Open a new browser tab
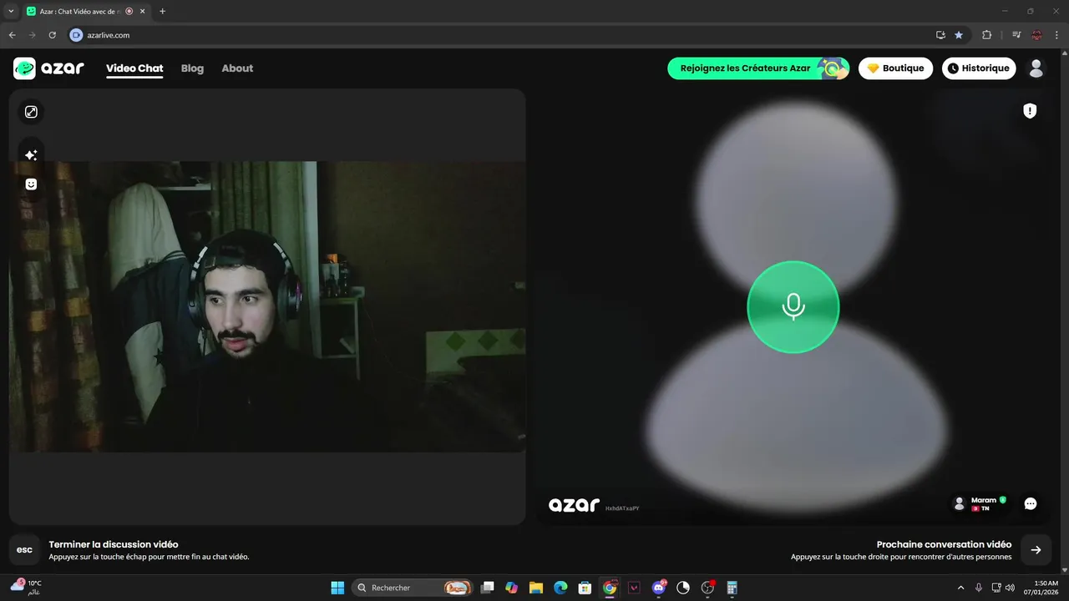This screenshot has width=1069, height=601. tap(162, 12)
